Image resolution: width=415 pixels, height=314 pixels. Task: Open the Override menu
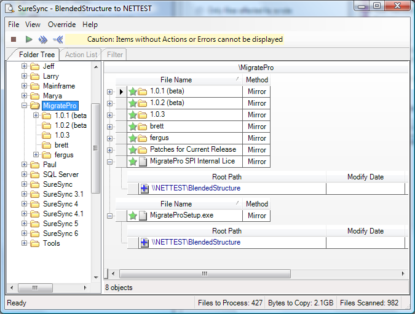click(x=61, y=25)
